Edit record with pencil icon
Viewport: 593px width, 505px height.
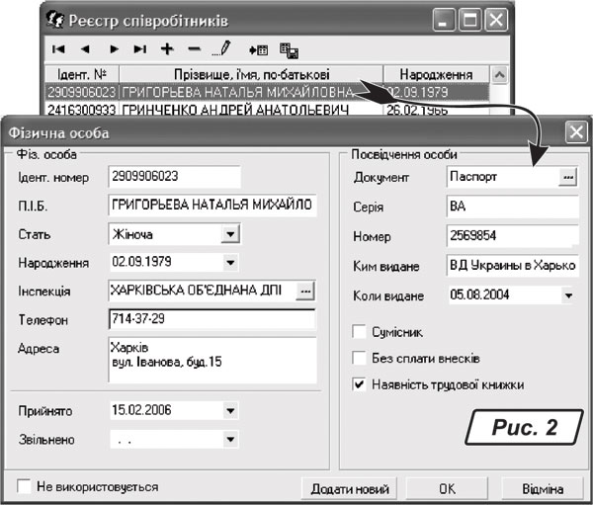point(221,48)
